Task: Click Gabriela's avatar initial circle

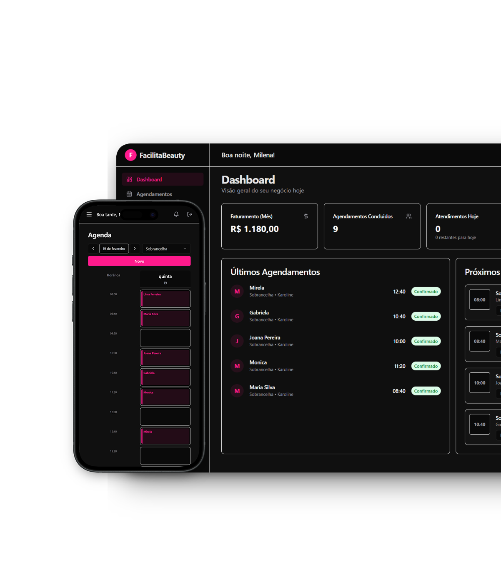Action: click(x=237, y=316)
